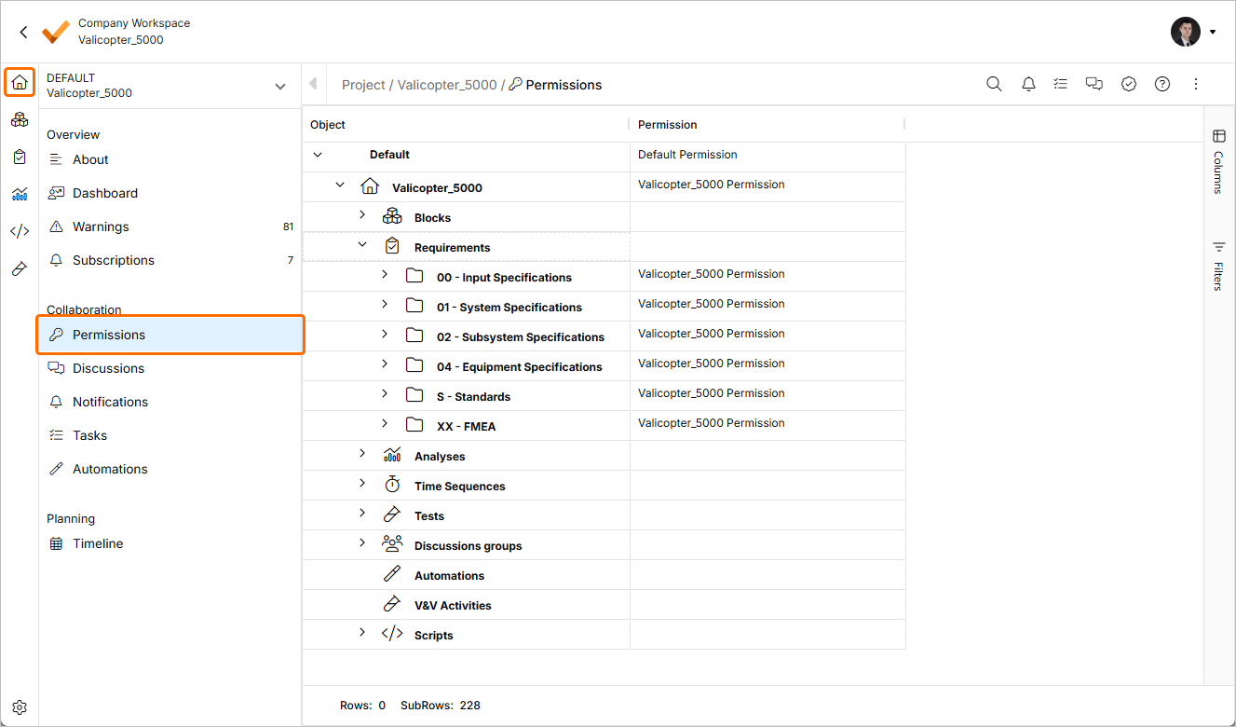The height and width of the screenshot is (727, 1236).
Task: Open Dashboard in the sidebar
Action: (x=105, y=193)
